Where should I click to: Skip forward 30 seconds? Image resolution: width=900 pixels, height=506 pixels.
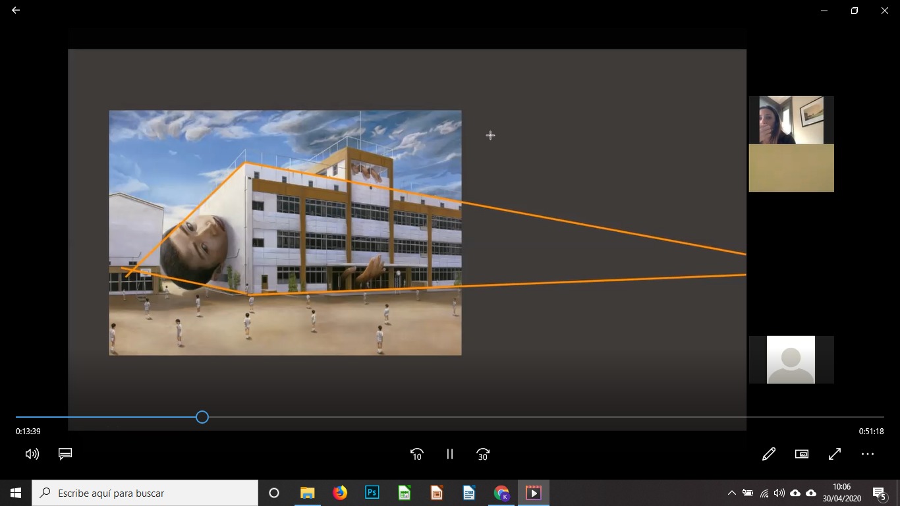[483, 454]
